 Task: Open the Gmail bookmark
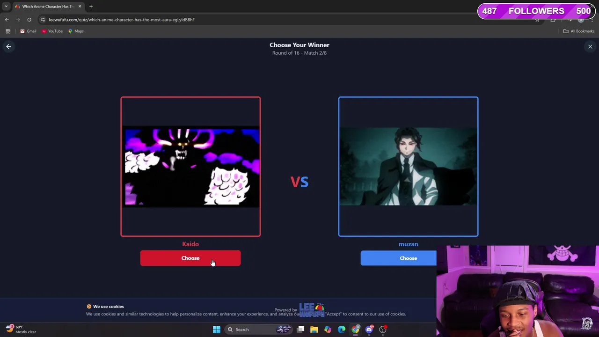(28, 31)
